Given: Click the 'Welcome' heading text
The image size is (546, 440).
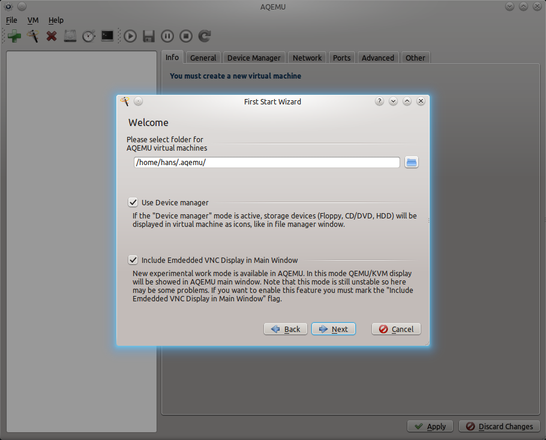Looking at the screenshot, I should pos(148,122).
